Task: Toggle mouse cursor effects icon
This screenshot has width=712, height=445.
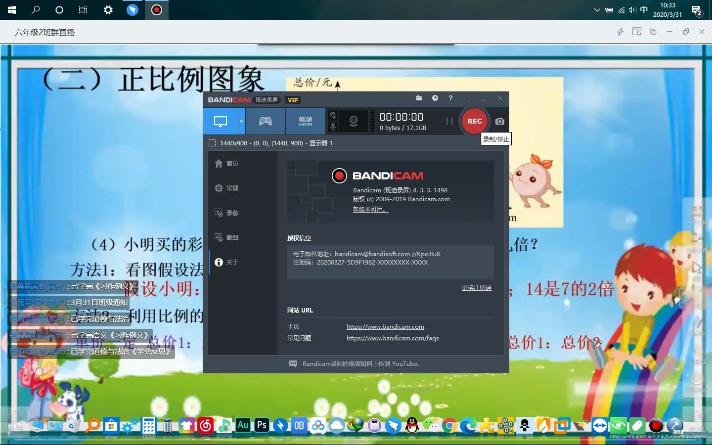Action: pyautogui.click(x=333, y=115)
